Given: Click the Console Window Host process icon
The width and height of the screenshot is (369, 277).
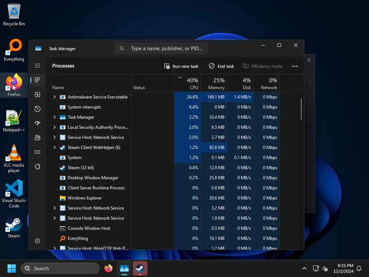Looking at the screenshot, I should (63, 228).
